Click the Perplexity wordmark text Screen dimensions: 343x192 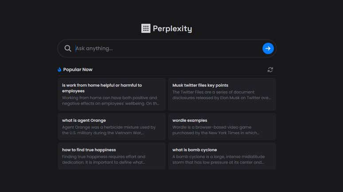click(172, 29)
